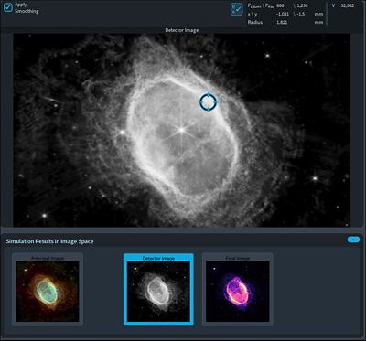
Task: Select the blue crosshair marker on nebula
Action: coord(208,102)
